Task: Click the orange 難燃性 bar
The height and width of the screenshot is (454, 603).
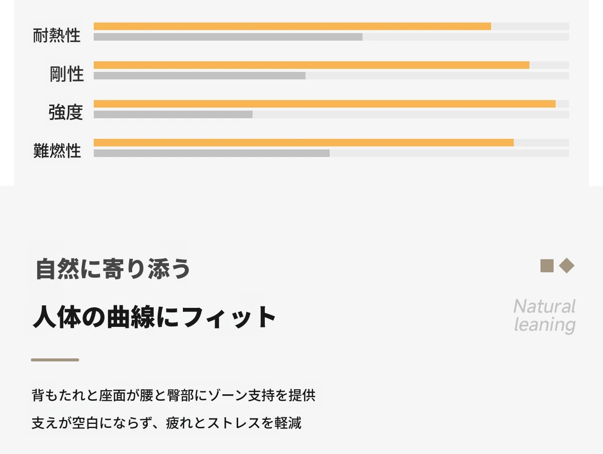Action: 304,142
